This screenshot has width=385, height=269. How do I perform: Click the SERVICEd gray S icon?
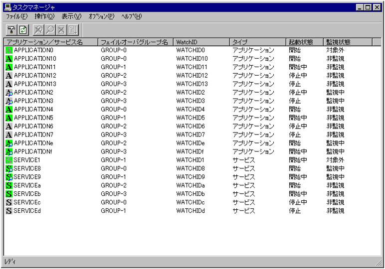(8, 211)
